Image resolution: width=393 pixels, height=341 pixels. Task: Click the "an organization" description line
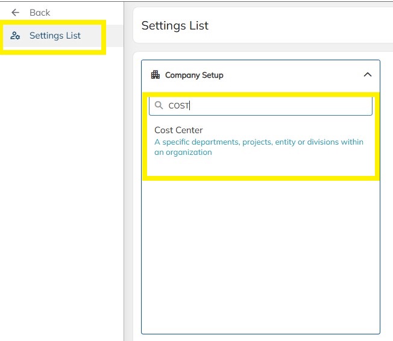(x=183, y=152)
